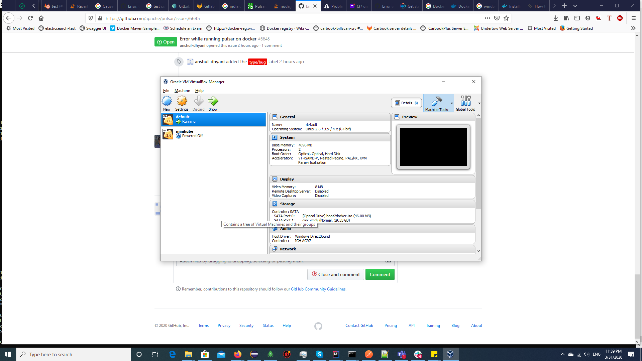Open a new Firefox tab
Screen dimensions: 642x361
click(x=564, y=6)
